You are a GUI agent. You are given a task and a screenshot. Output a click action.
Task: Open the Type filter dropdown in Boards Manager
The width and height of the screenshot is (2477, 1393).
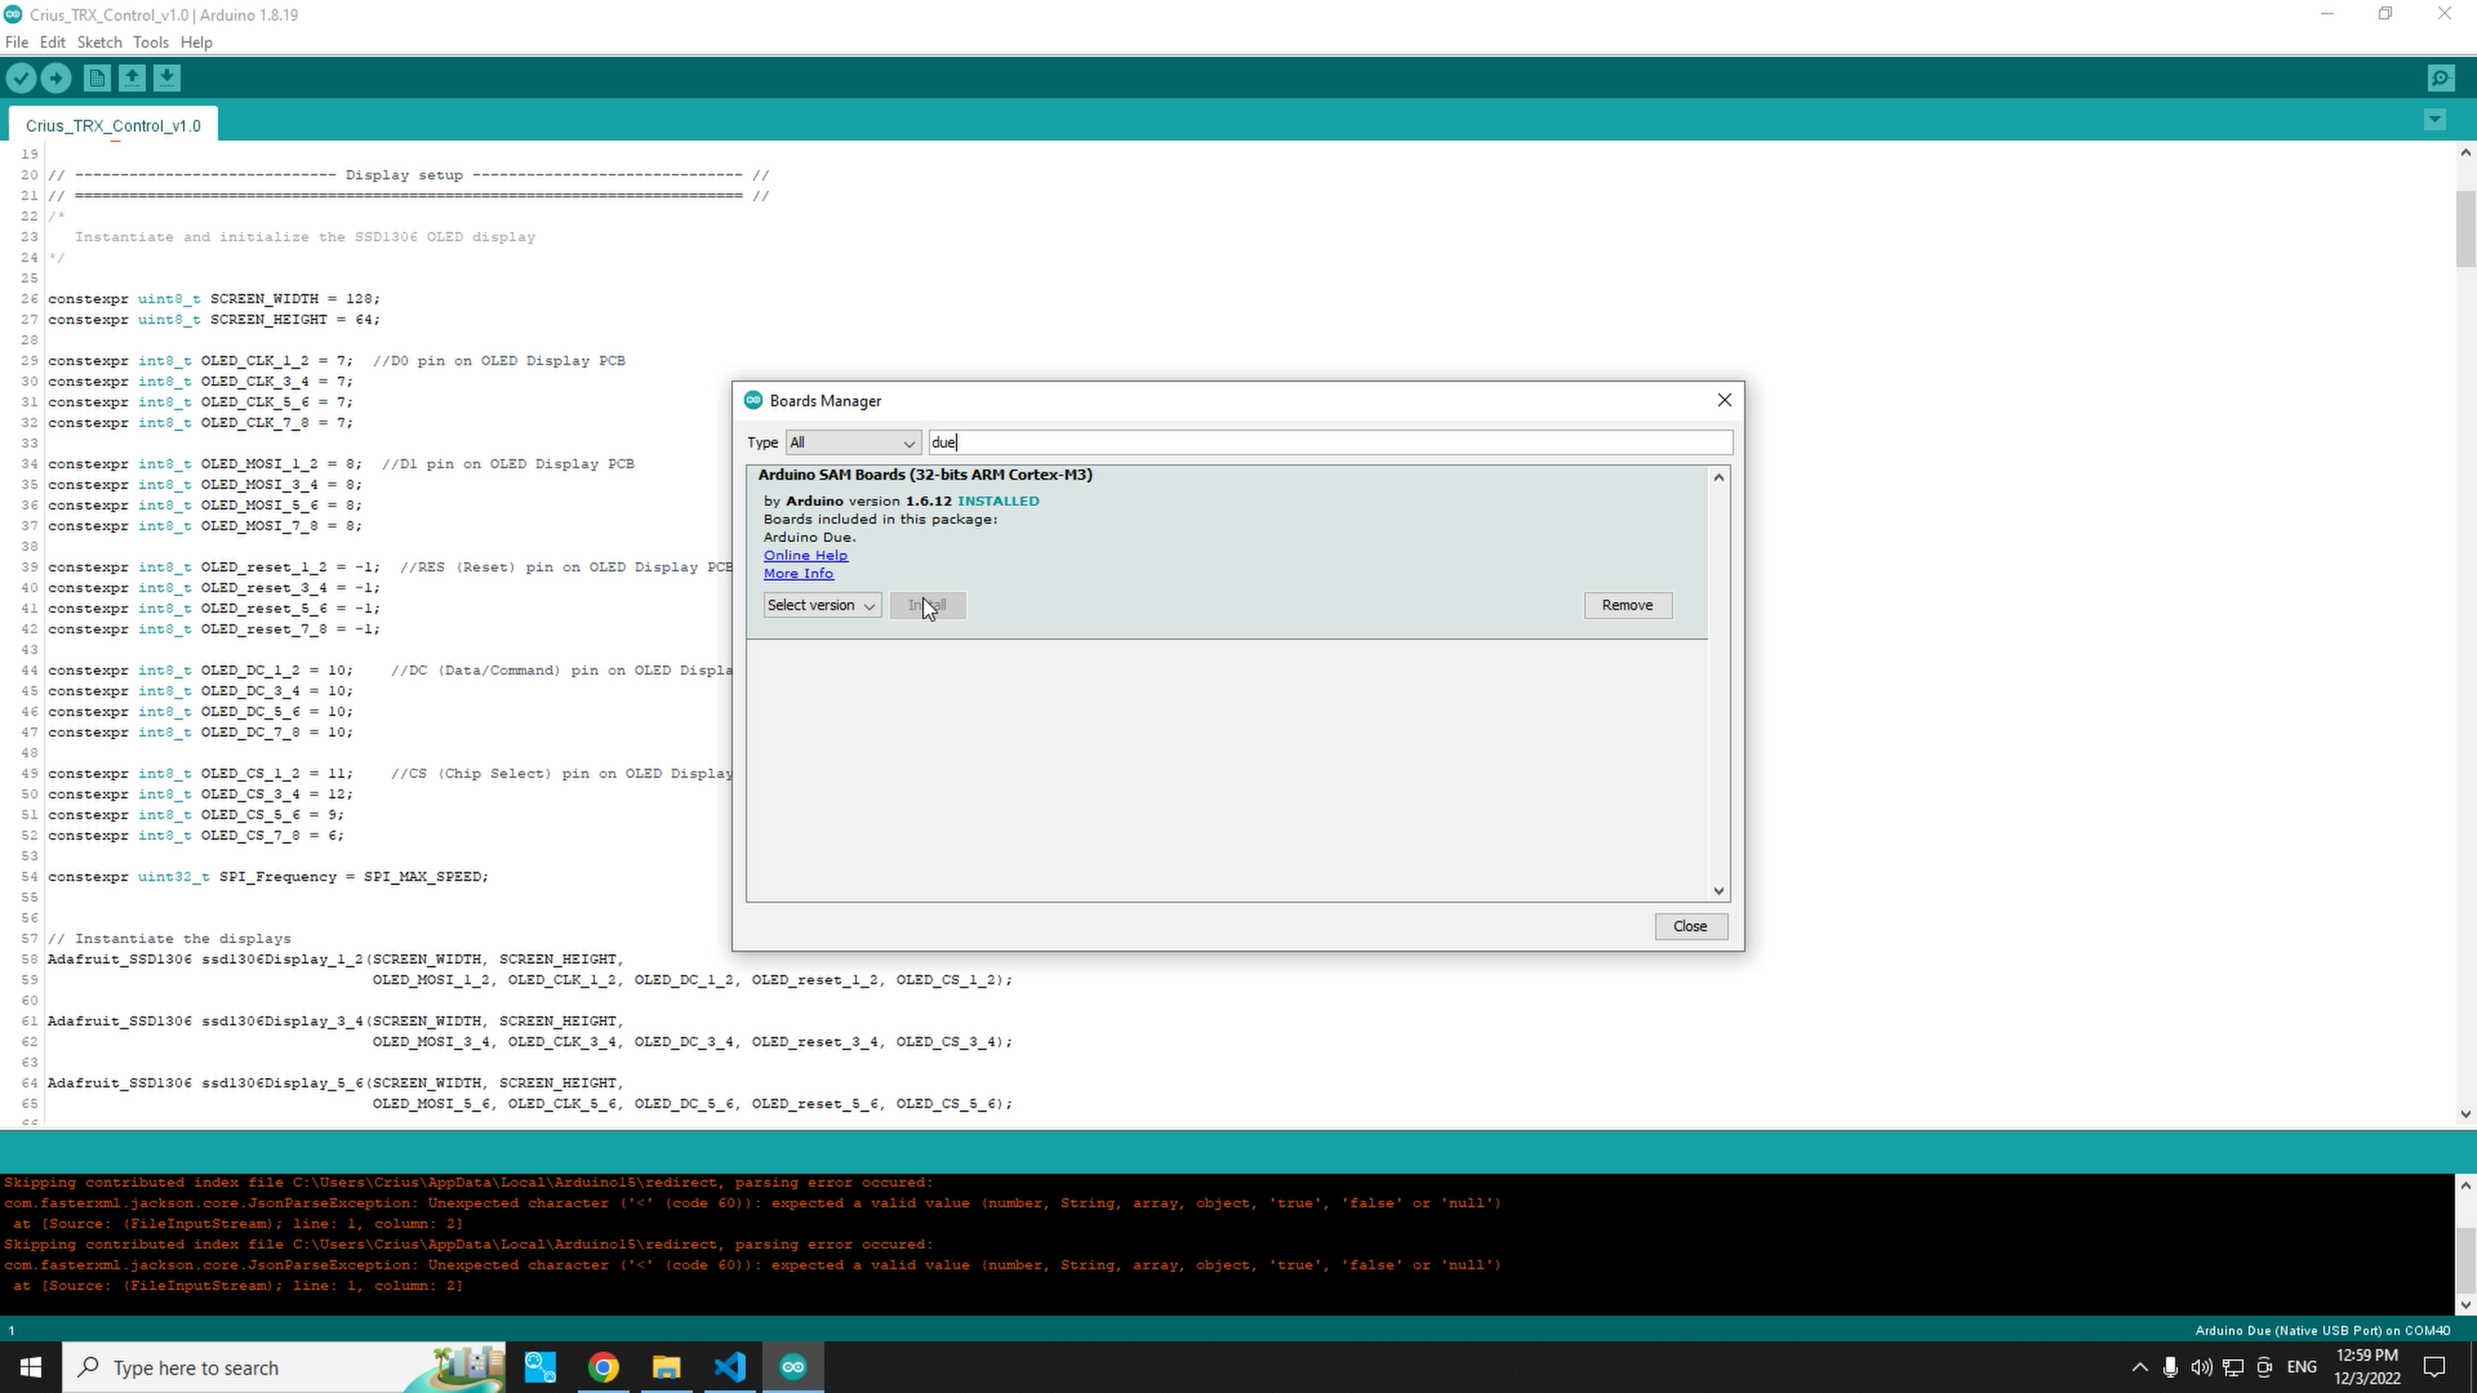(x=852, y=442)
